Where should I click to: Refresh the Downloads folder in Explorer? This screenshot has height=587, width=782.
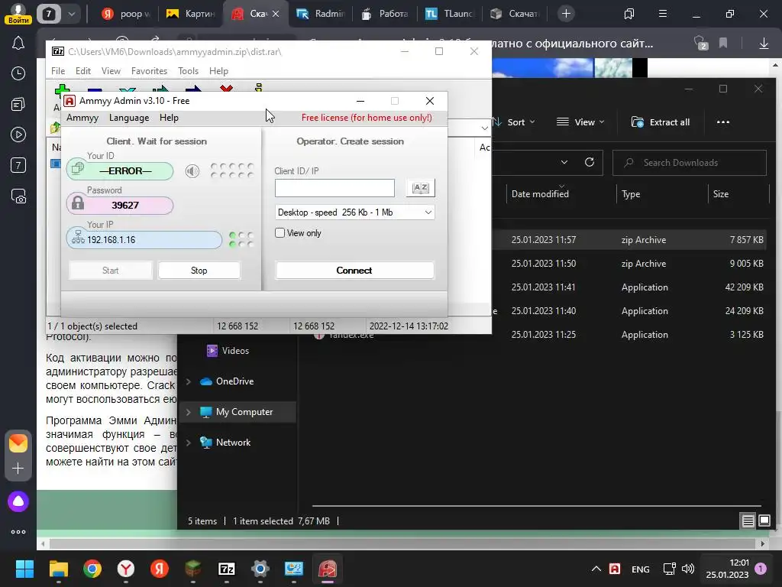[590, 162]
